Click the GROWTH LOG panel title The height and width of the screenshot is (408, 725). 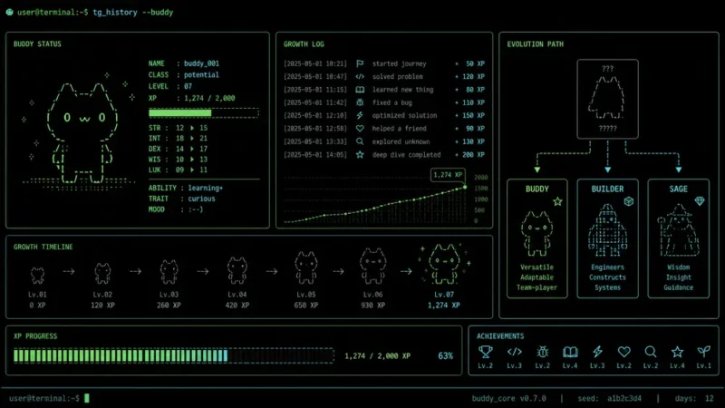click(x=304, y=44)
